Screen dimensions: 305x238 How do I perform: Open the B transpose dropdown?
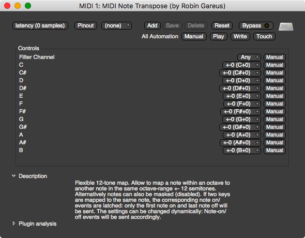click(x=242, y=151)
